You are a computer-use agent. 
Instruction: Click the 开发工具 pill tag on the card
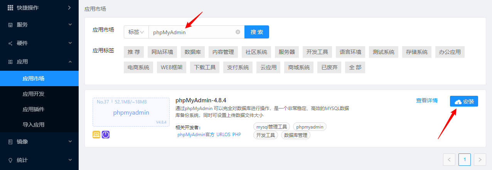tap(266, 135)
